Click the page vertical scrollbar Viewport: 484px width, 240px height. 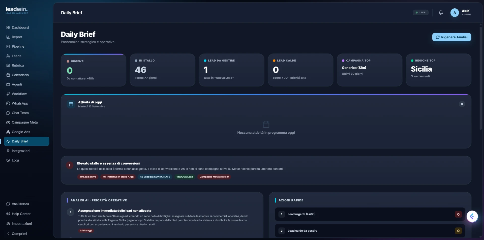481,78
